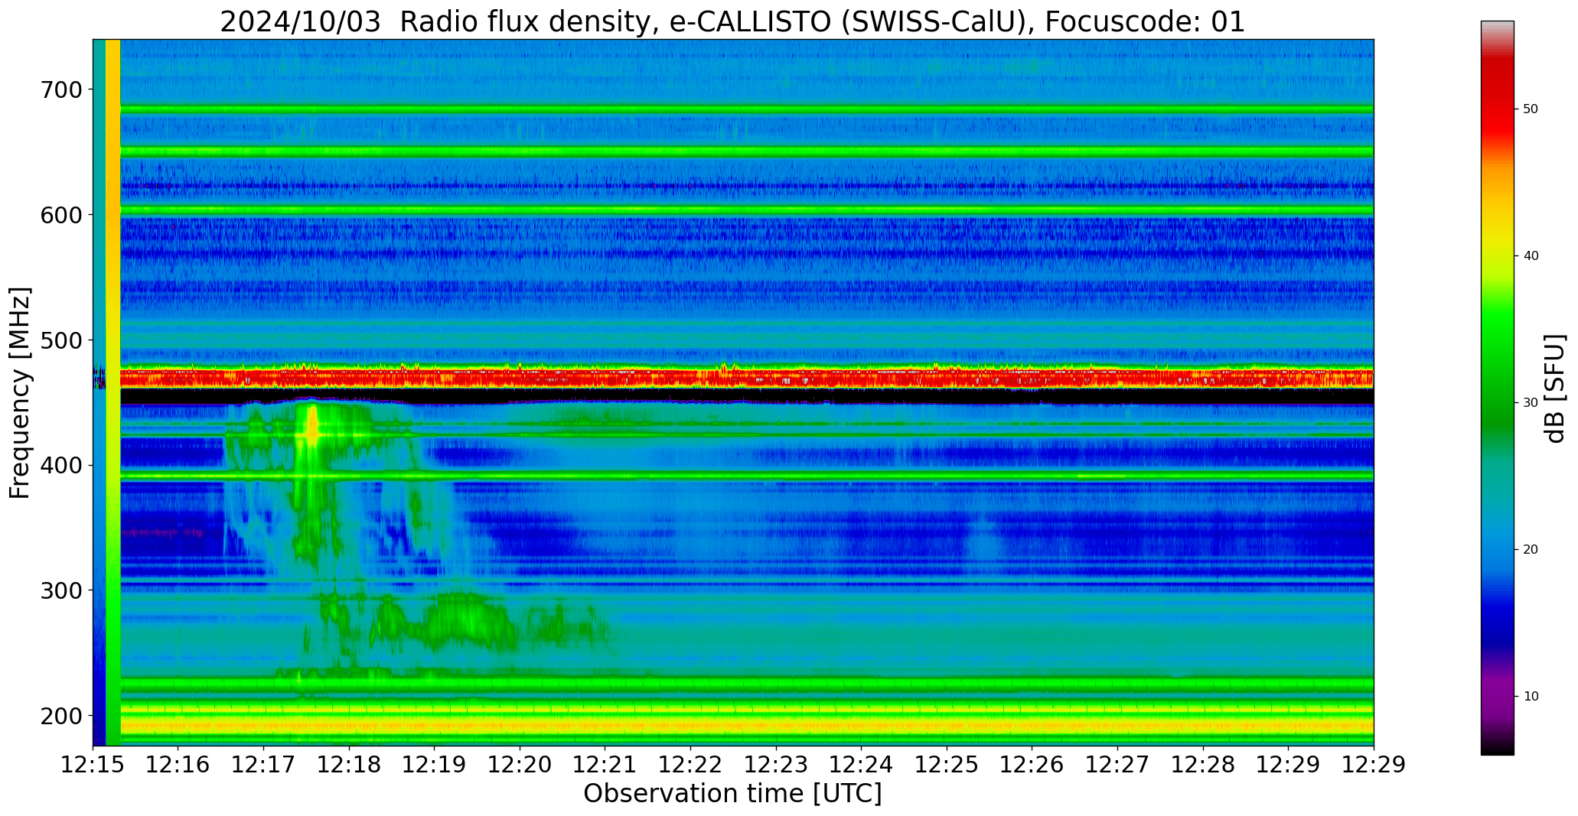Click the 300 frequency tick label

pyautogui.click(x=60, y=590)
